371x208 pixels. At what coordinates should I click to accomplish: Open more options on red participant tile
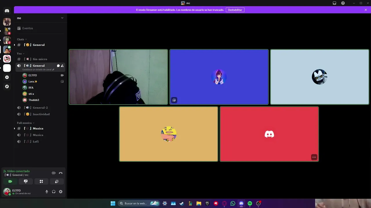click(x=314, y=157)
